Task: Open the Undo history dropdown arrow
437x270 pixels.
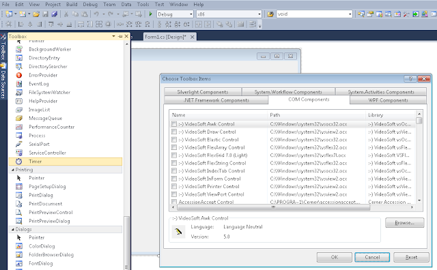Action: click(x=103, y=14)
